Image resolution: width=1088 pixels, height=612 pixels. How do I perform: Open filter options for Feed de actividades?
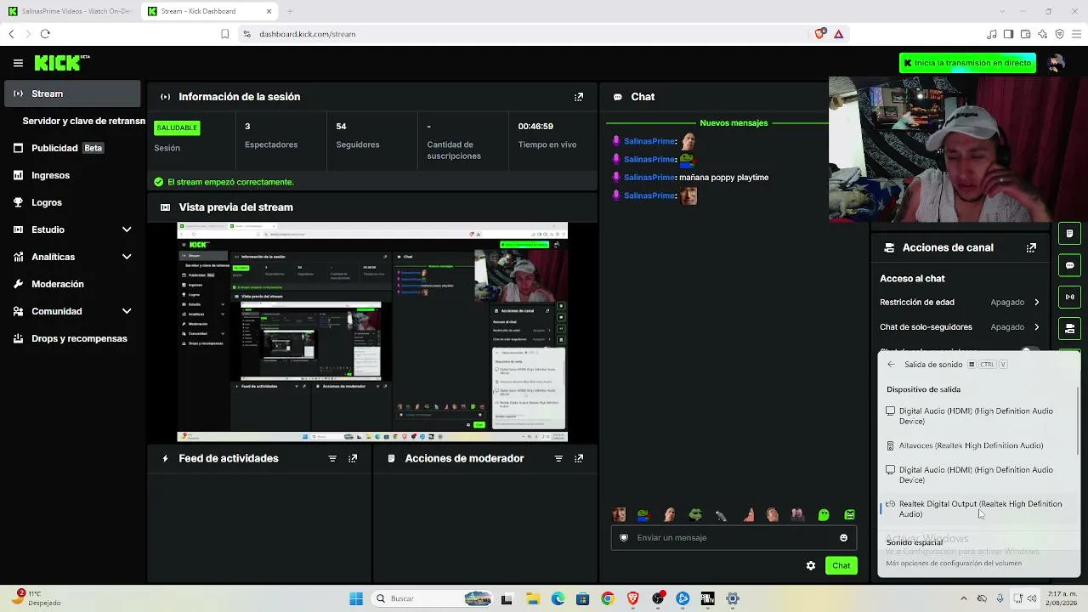pos(332,458)
